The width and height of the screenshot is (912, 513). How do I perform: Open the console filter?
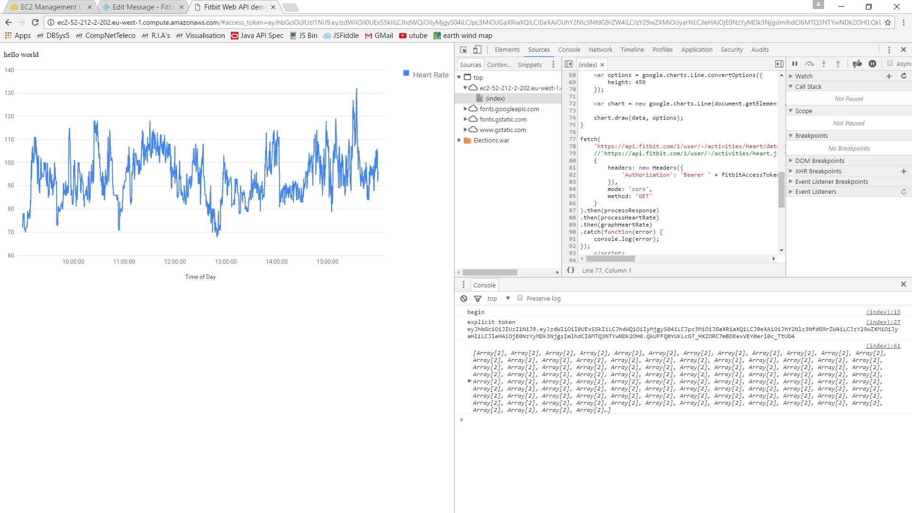(477, 298)
